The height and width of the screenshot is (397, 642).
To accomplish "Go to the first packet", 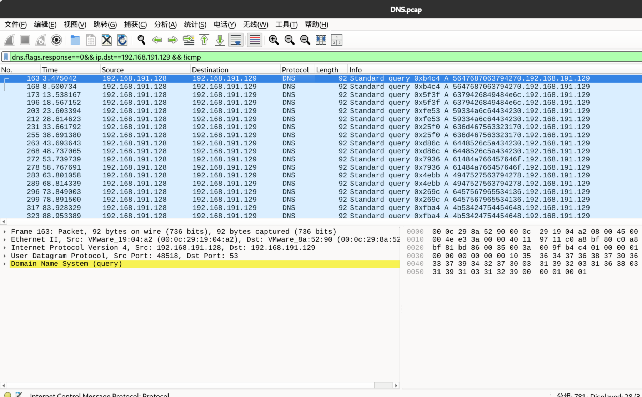I will click(x=204, y=40).
